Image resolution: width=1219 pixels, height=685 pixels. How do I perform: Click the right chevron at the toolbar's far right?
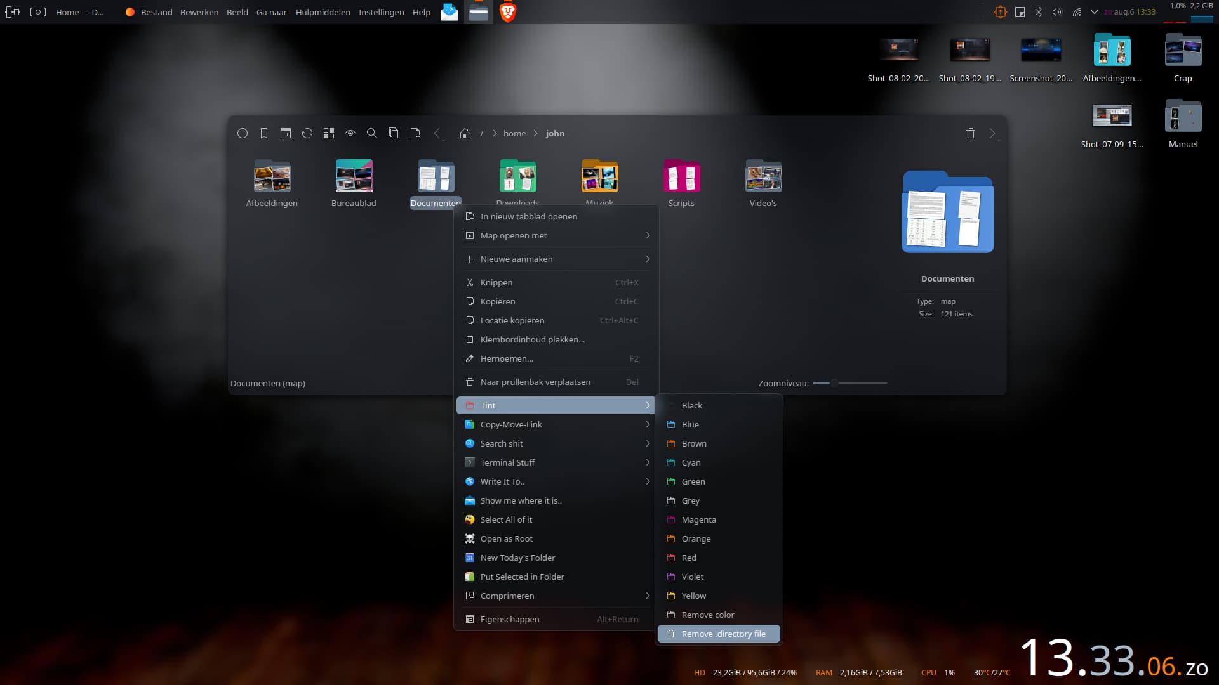point(992,133)
